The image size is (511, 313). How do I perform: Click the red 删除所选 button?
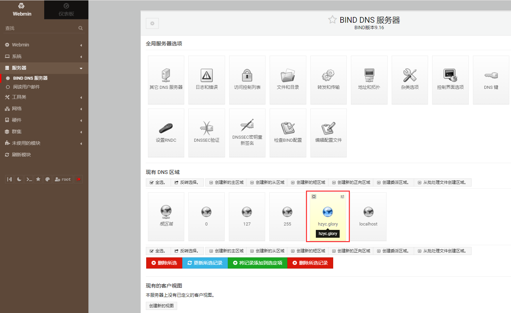pos(164,263)
